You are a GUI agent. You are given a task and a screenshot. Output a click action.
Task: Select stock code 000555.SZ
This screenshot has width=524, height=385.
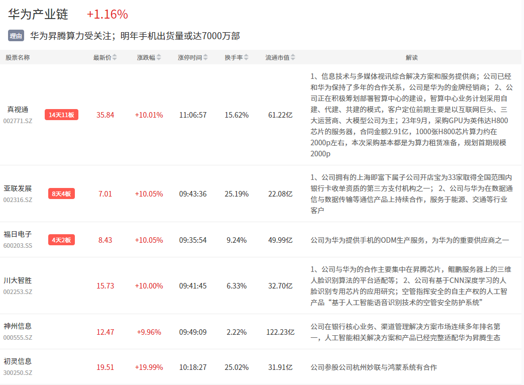pos(18,337)
